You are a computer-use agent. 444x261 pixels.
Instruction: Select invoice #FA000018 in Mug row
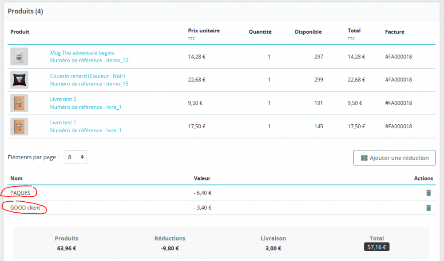[398, 57]
